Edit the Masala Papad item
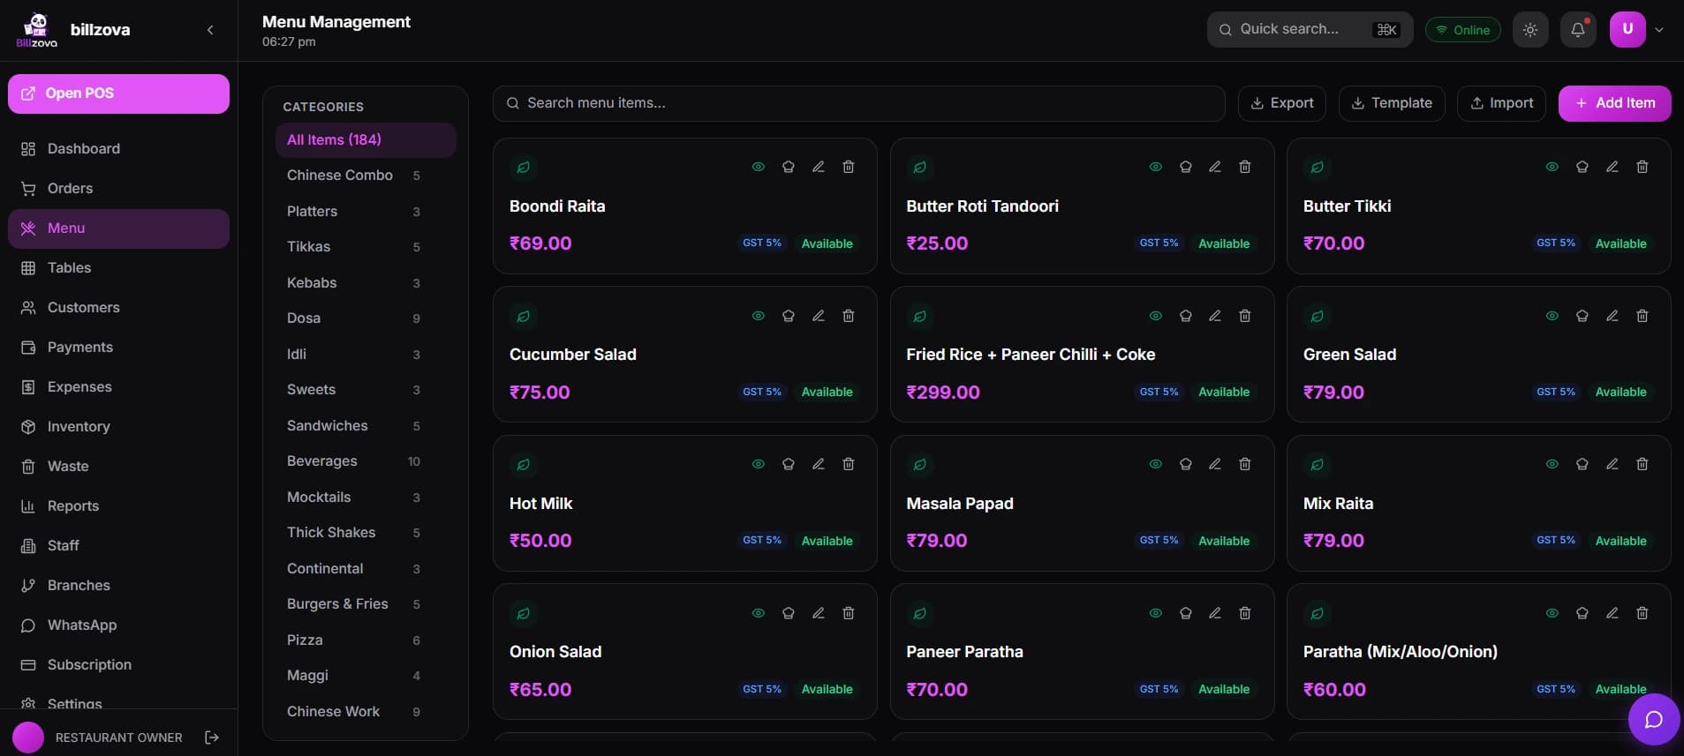This screenshot has height=756, width=1684. [1215, 464]
